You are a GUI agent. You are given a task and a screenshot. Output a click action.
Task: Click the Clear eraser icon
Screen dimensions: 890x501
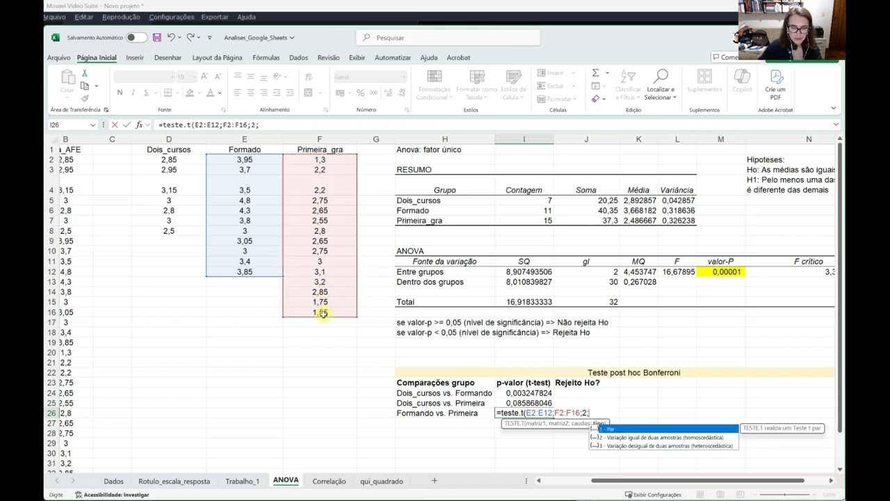coord(595,99)
